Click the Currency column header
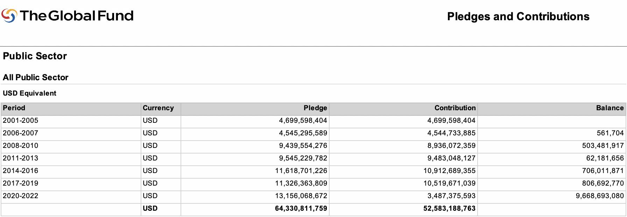Screen dimensions: 627x217 click(x=158, y=108)
